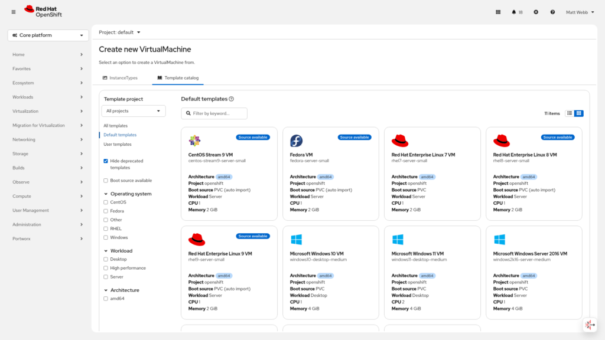The image size is (605, 340).
Task: Open notifications bell icon
Action: (x=514, y=12)
